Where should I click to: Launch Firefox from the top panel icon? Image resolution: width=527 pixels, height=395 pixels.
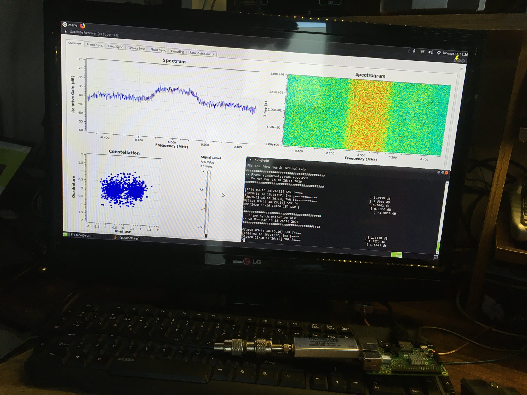[83, 26]
